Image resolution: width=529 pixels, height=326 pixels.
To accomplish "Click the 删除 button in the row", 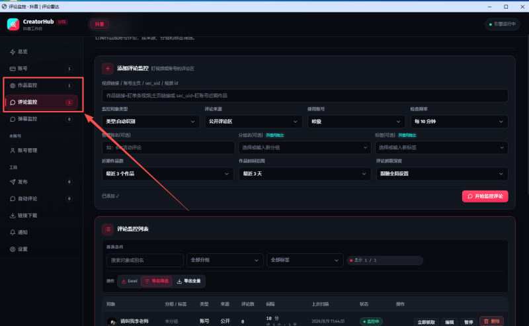I will (x=491, y=321).
